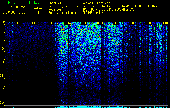Screen dimensions: 170x108
Task: Click the 1807 time marker
Action: click(116, 23)
